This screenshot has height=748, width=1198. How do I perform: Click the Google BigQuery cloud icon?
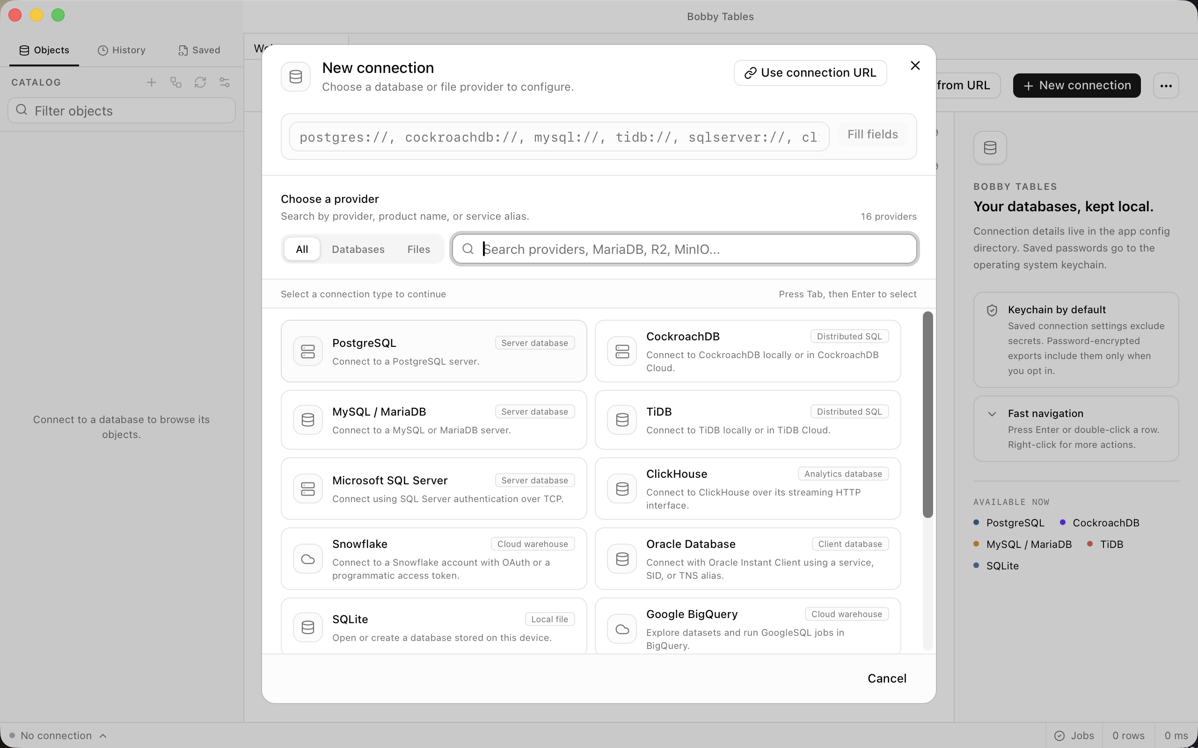tap(622, 629)
